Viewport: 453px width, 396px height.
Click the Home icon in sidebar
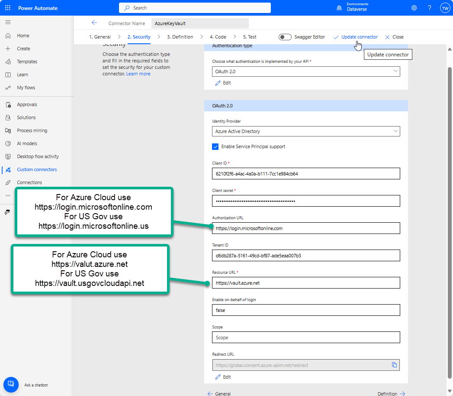pyautogui.click(x=8, y=36)
